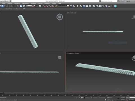
Task: Select the Select Object tool
Action: click(2, 6)
